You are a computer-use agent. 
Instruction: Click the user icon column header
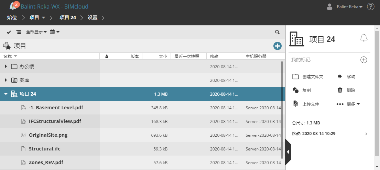107,57
